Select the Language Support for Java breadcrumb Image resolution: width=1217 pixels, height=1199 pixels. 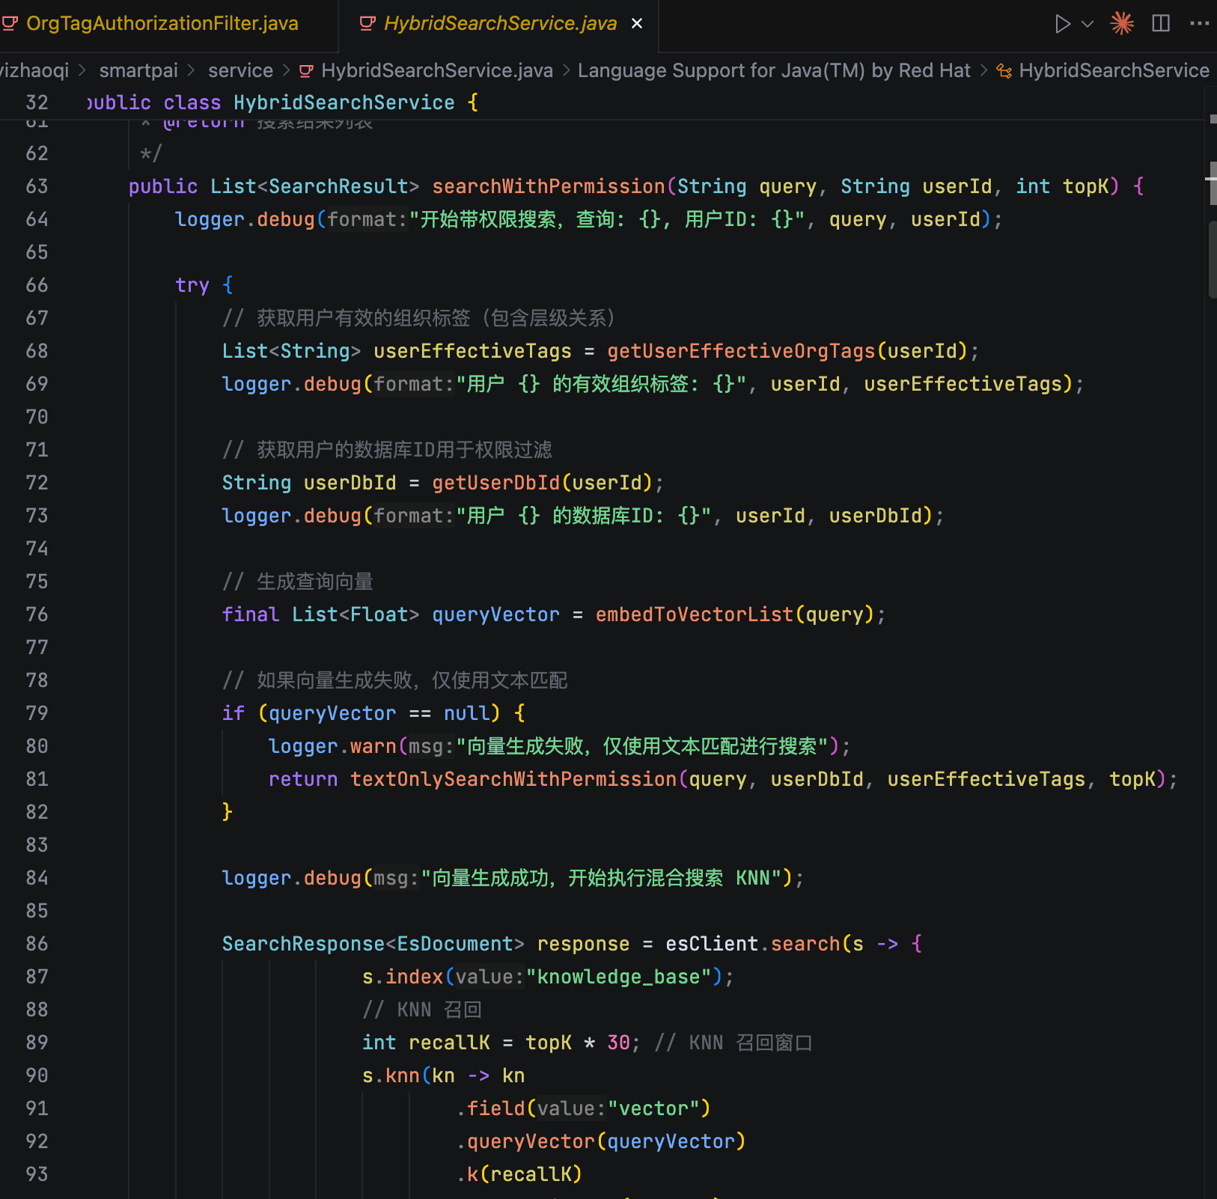[774, 70]
